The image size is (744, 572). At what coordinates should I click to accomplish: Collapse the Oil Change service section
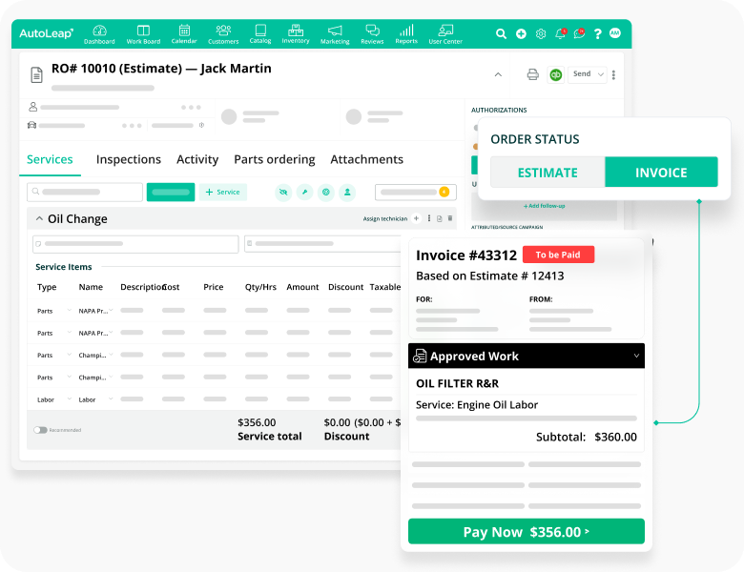tap(39, 219)
